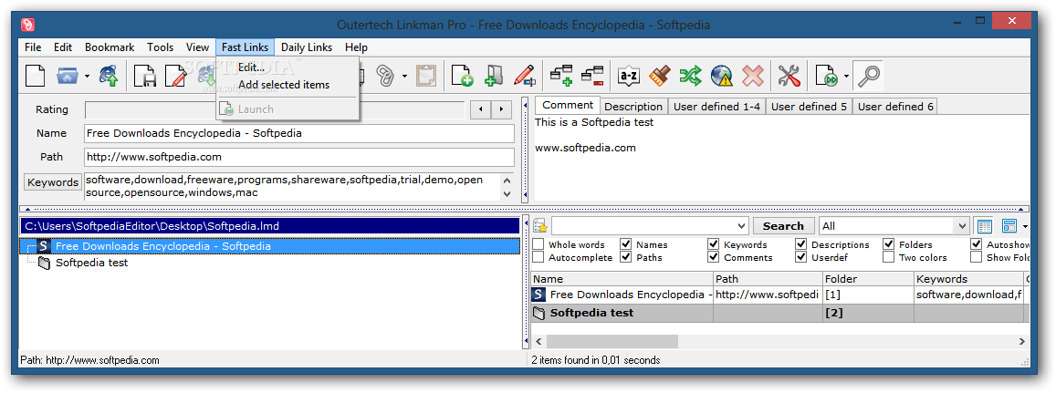This screenshot has width=1056, height=393.
Task: Select Softpedia test in the tree
Action: [91, 263]
